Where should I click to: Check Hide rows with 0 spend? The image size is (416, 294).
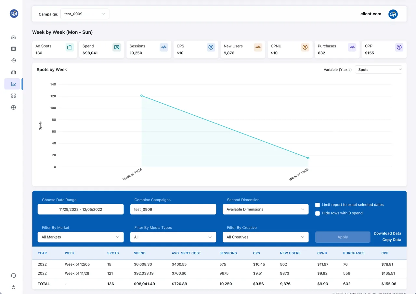(x=318, y=213)
